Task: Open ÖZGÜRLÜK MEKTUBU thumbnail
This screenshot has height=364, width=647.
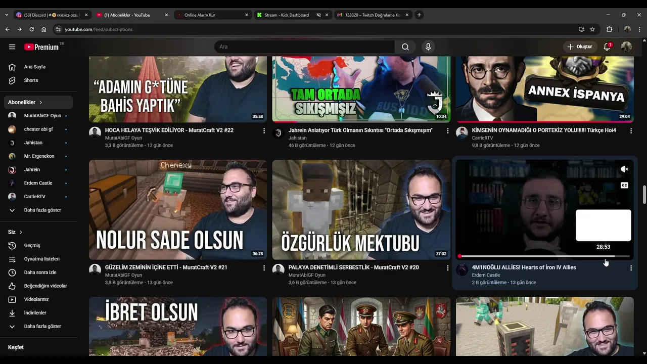Action: click(361, 210)
